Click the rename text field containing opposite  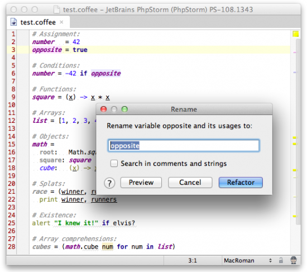coord(184,145)
